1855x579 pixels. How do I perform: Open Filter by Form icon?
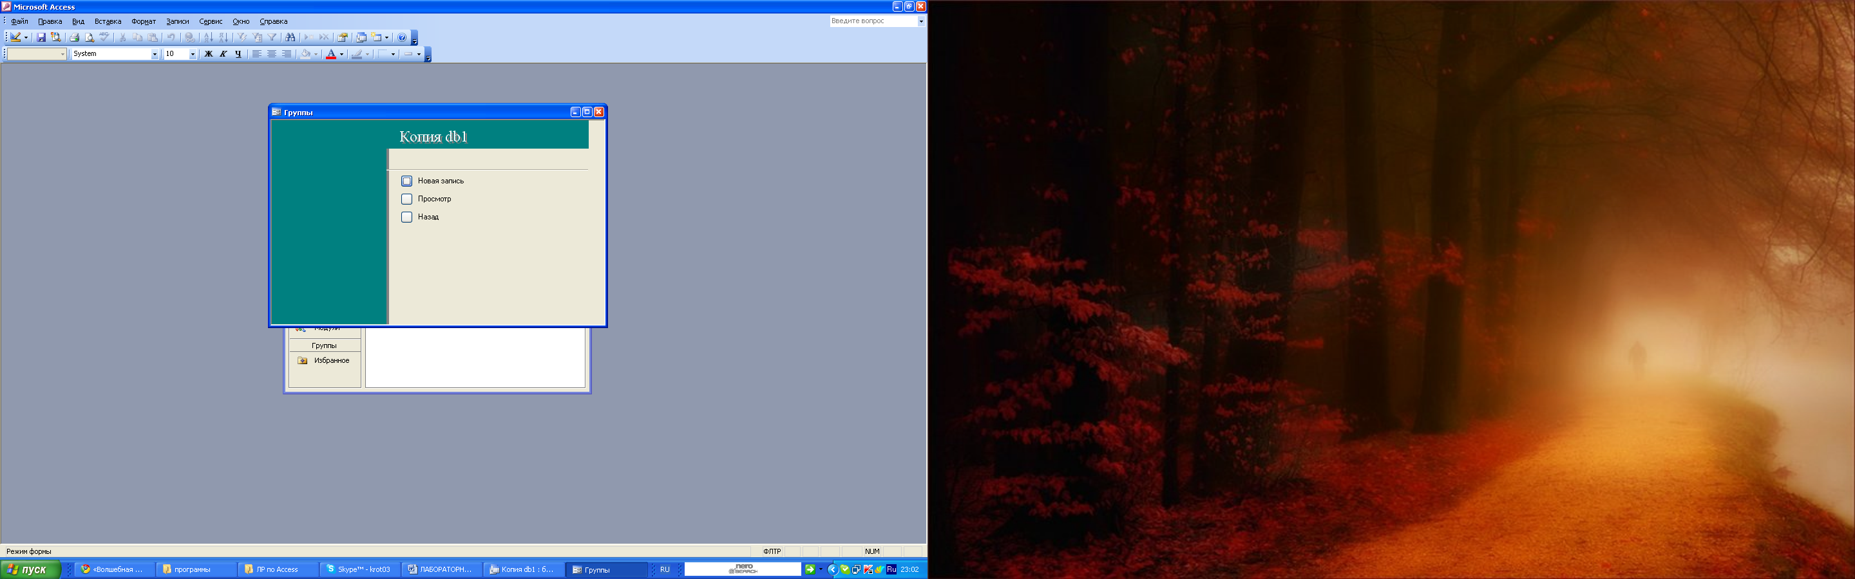pyautogui.click(x=258, y=37)
